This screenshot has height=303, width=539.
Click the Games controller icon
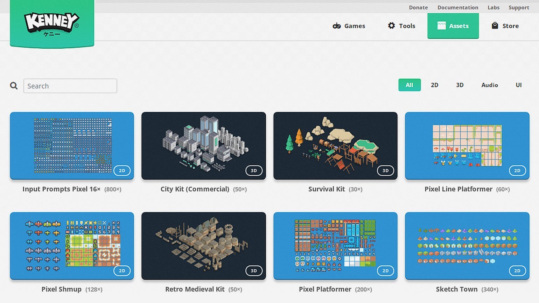point(337,26)
